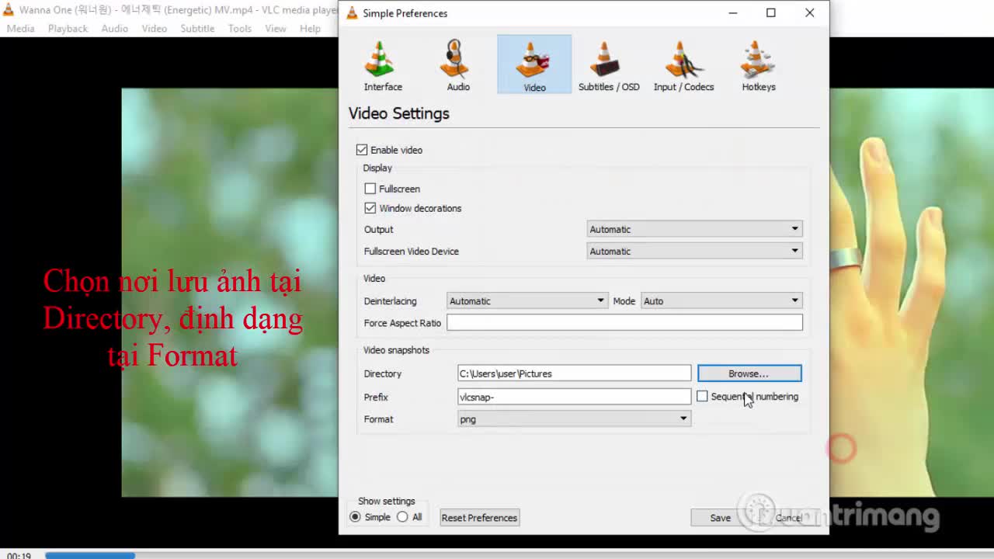This screenshot has width=994, height=559.
Task: Click the Reset Preferences button
Action: point(479,518)
